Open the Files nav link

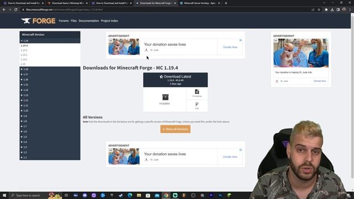[74, 21]
